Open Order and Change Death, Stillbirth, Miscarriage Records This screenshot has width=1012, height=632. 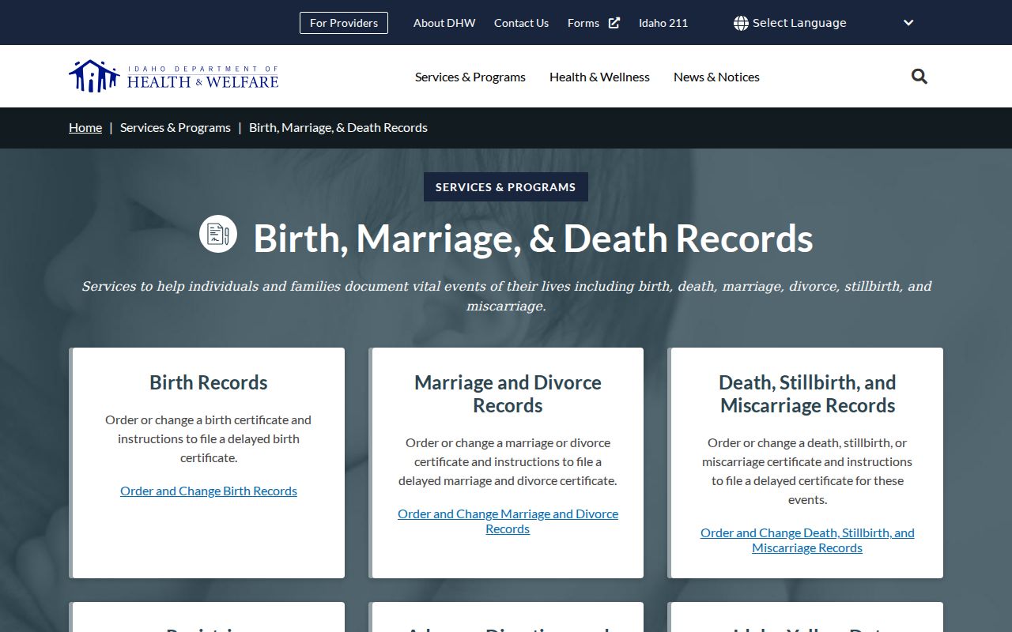coord(807,540)
